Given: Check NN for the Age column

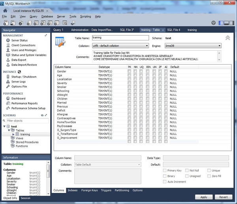Looking at the screenshot, I should point(135,75).
